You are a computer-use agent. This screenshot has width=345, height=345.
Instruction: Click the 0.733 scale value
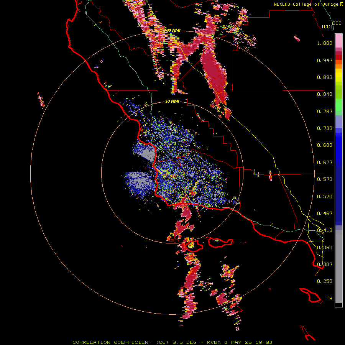[325, 128]
